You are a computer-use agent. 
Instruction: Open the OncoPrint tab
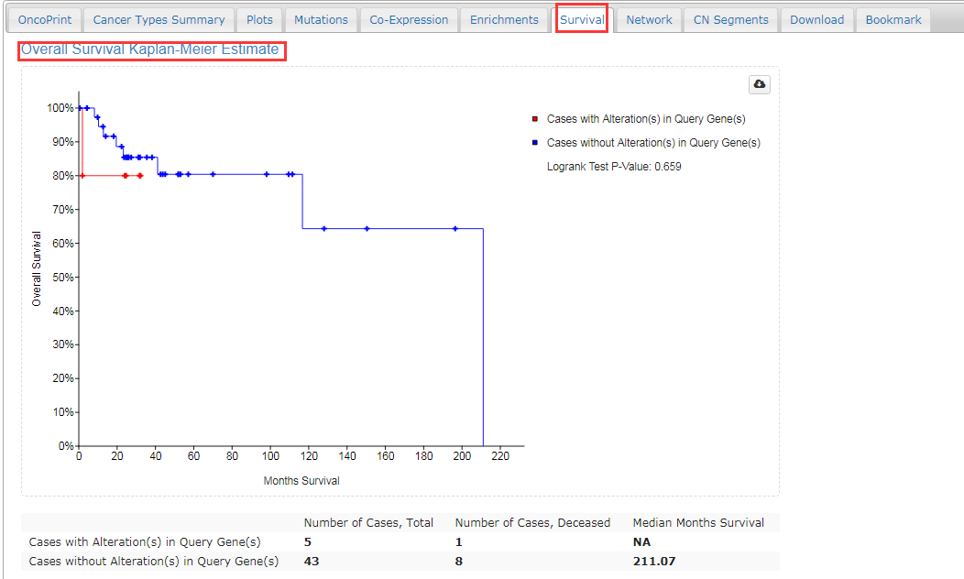pos(45,20)
